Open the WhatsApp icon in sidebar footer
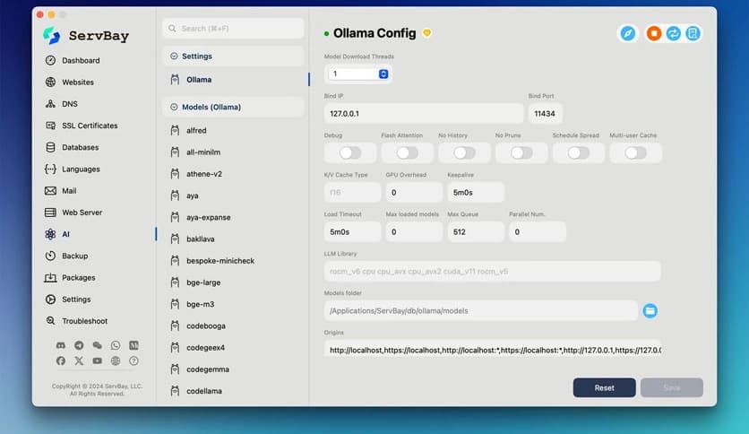Screen dimensions: 749x434 coord(116,345)
